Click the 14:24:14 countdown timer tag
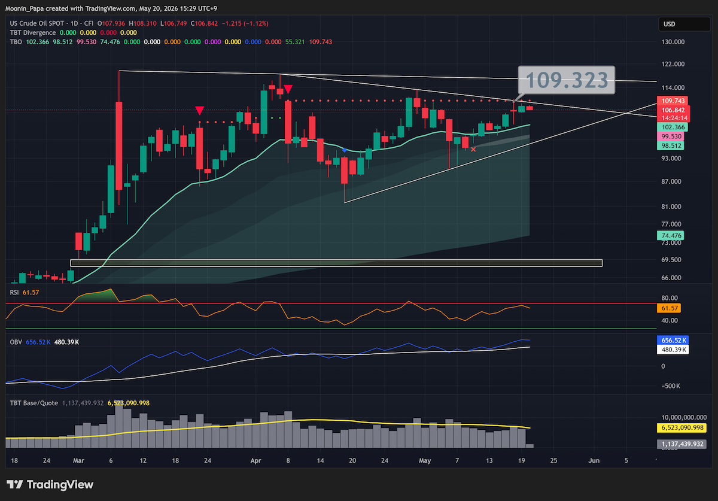This screenshot has width=718, height=501. tap(674, 119)
